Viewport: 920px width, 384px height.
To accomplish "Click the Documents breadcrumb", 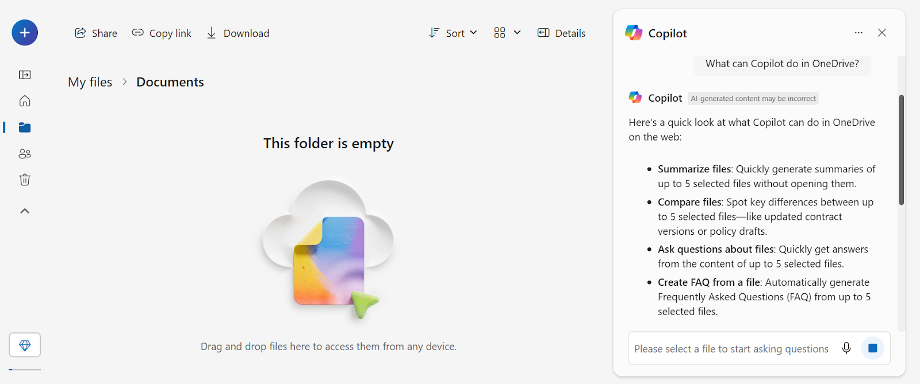I will 170,82.
